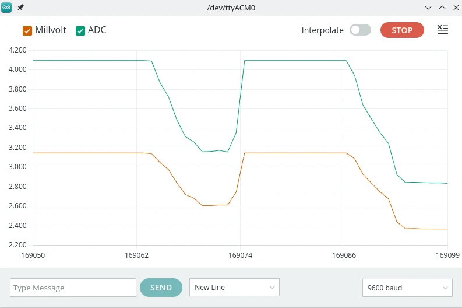Uncheck the Millvolt series checkbox
The width and height of the screenshot is (462, 308).
27,31
